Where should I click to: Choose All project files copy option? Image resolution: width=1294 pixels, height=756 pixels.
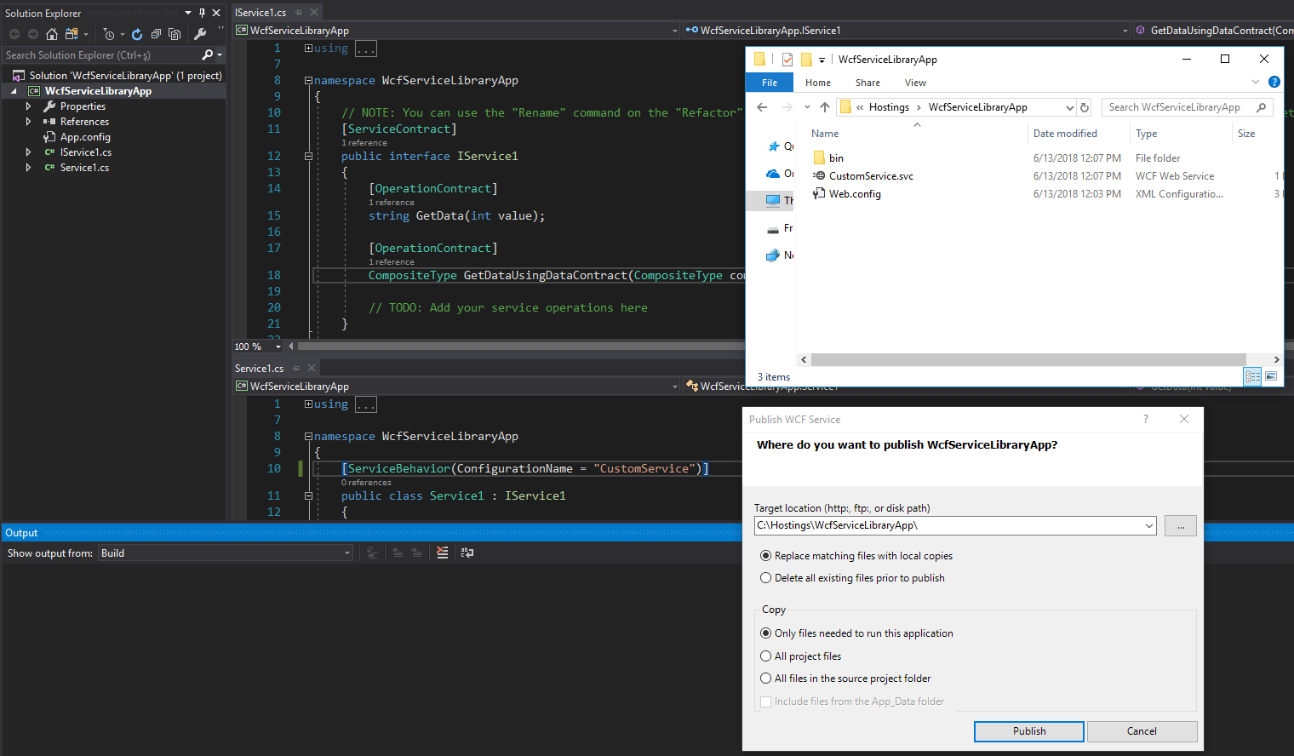point(766,656)
